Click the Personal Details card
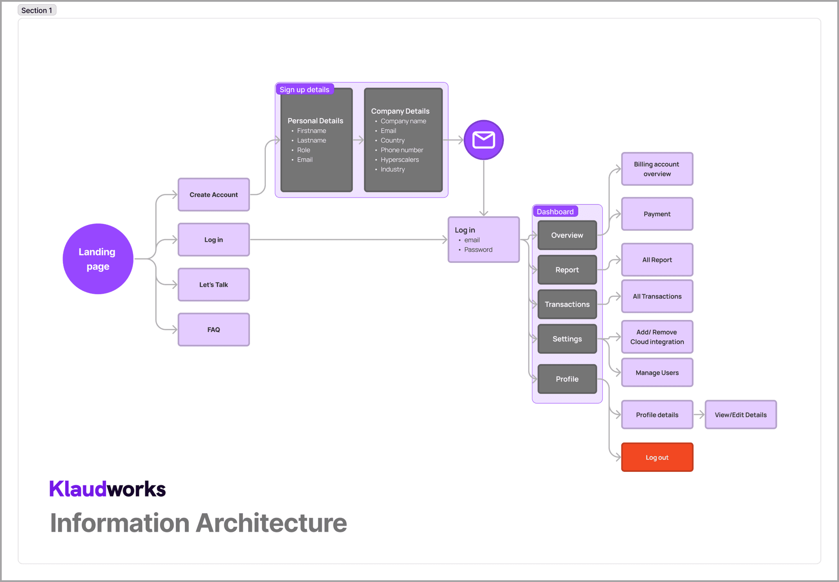The height and width of the screenshot is (582, 839). (x=316, y=140)
